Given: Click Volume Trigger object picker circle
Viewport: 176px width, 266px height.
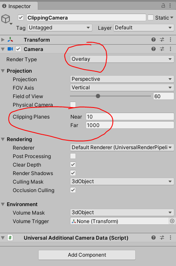Looking at the screenshot, I should (172, 221).
